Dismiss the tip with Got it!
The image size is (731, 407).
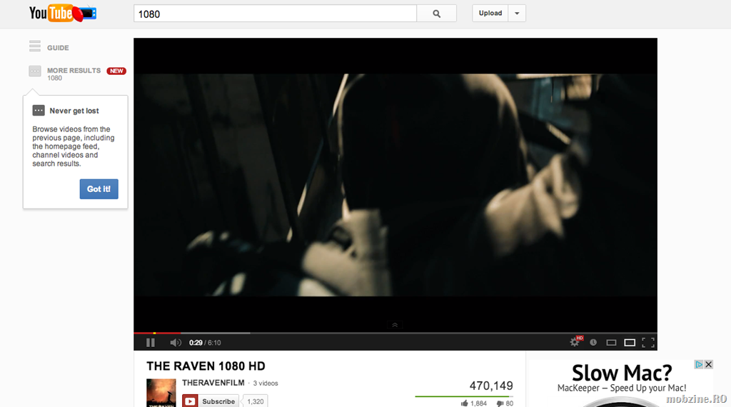click(x=99, y=189)
